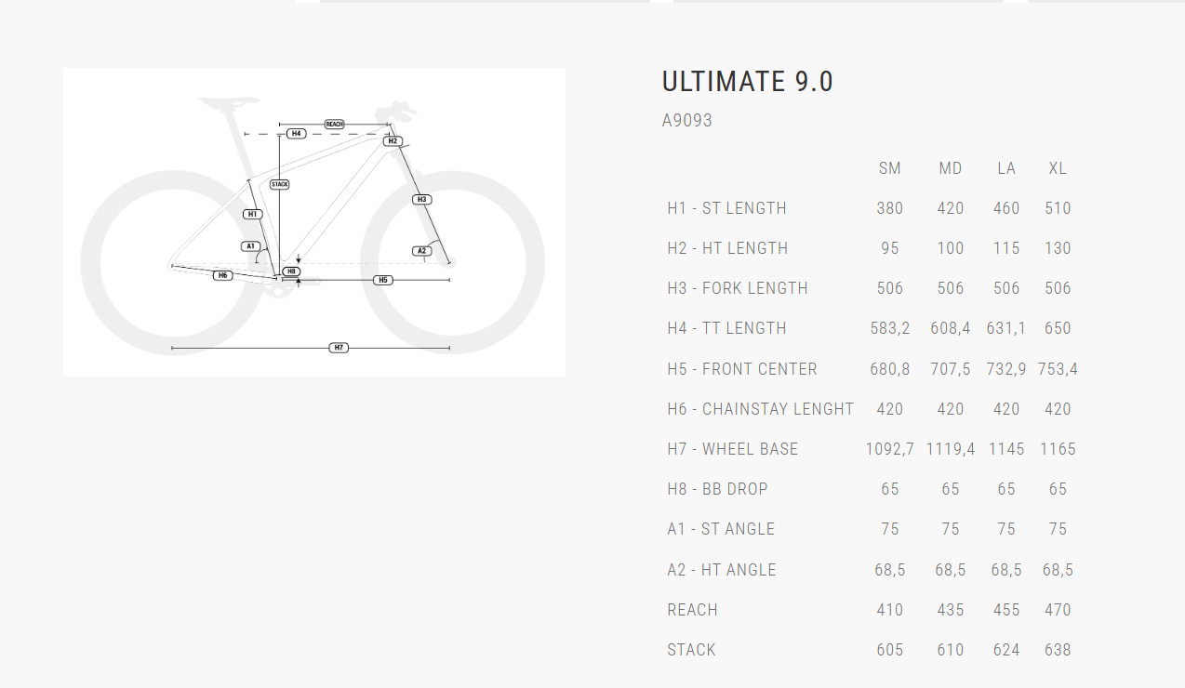The width and height of the screenshot is (1185, 688).
Task: Click the A1 angle label on diagram
Action: click(249, 246)
